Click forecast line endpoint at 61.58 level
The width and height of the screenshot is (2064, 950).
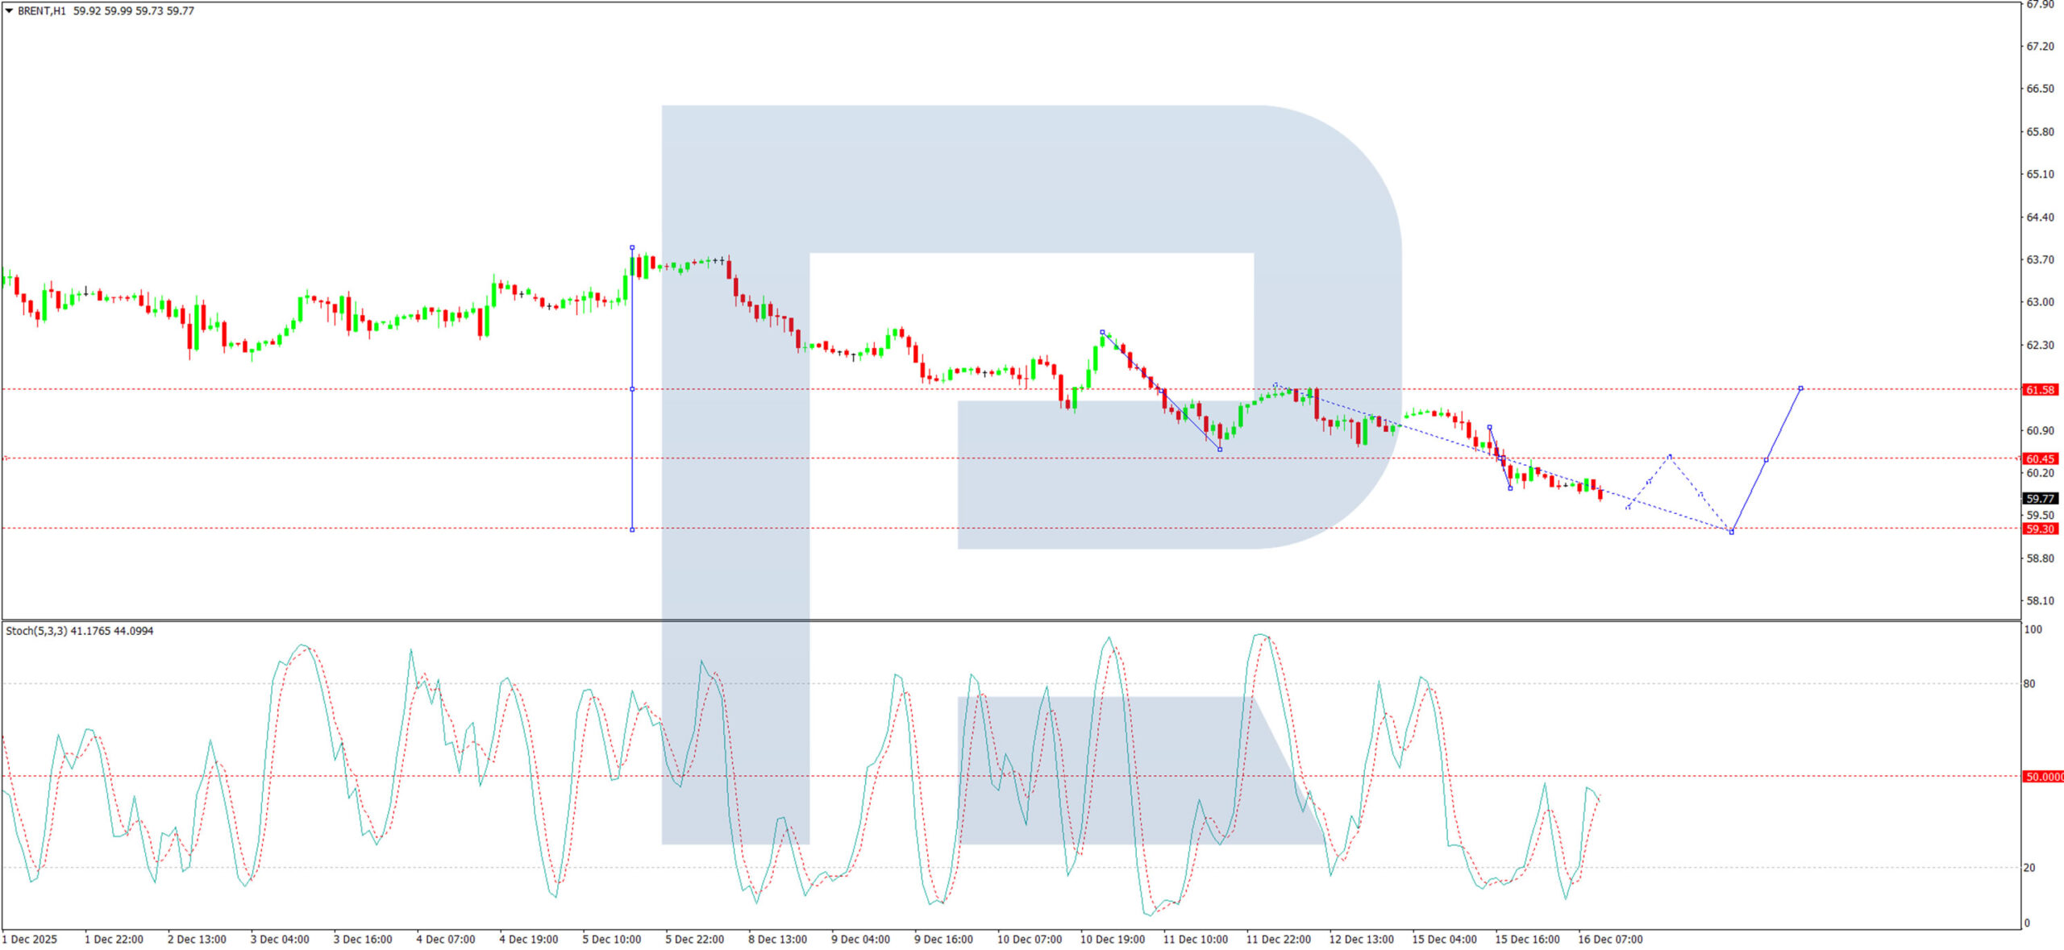(1800, 388)
